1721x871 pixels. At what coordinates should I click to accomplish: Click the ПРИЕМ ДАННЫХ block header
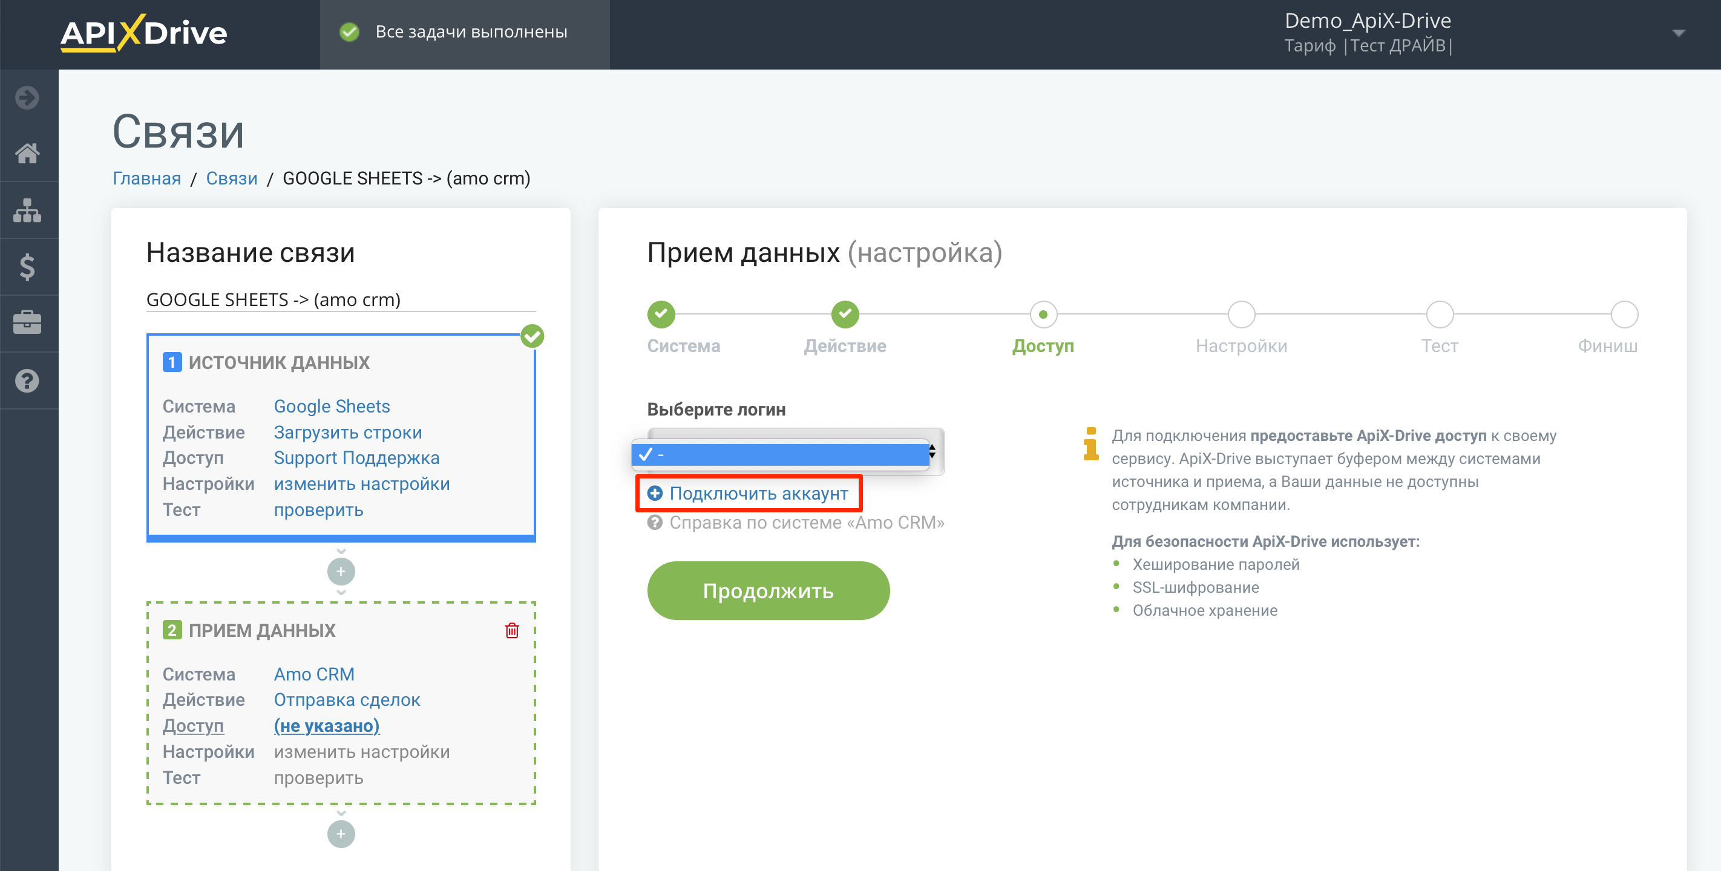(262, 630)
